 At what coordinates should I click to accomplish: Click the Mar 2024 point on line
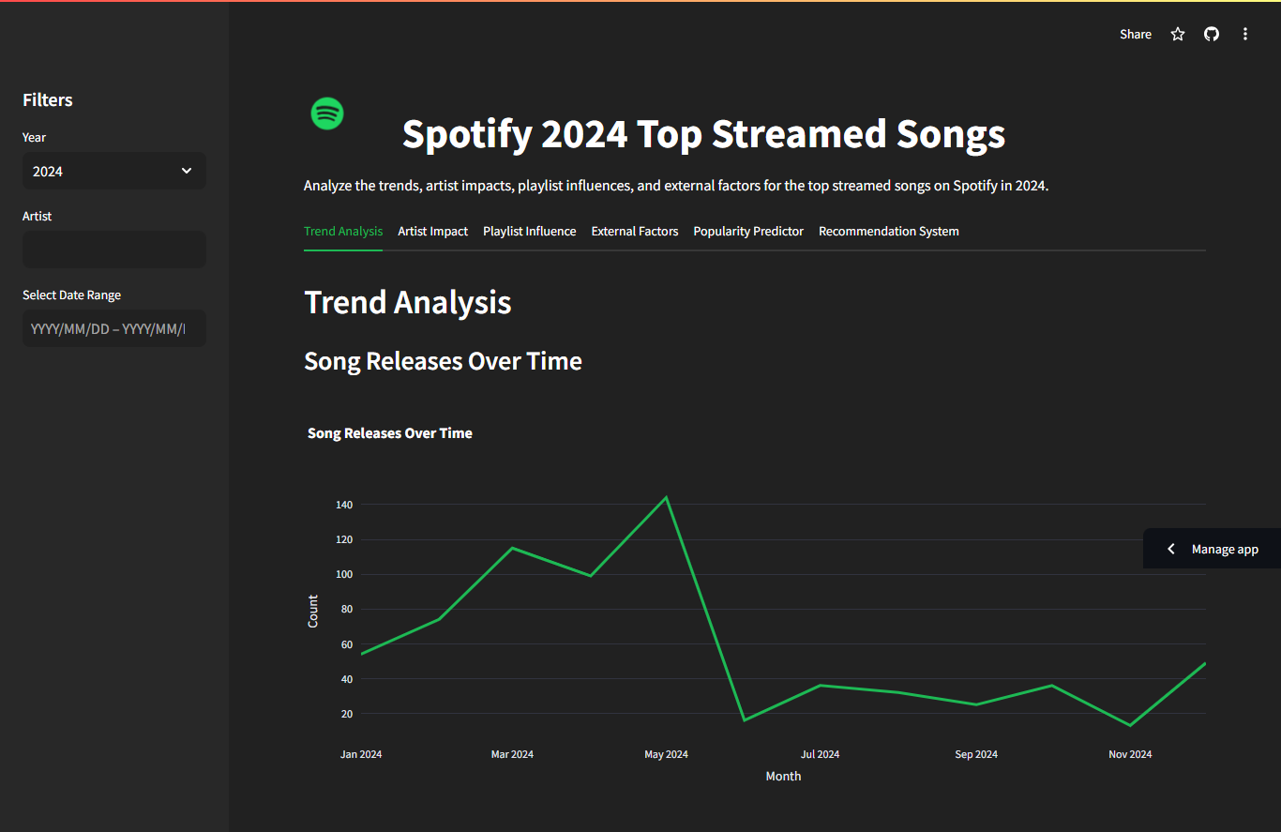512,548
